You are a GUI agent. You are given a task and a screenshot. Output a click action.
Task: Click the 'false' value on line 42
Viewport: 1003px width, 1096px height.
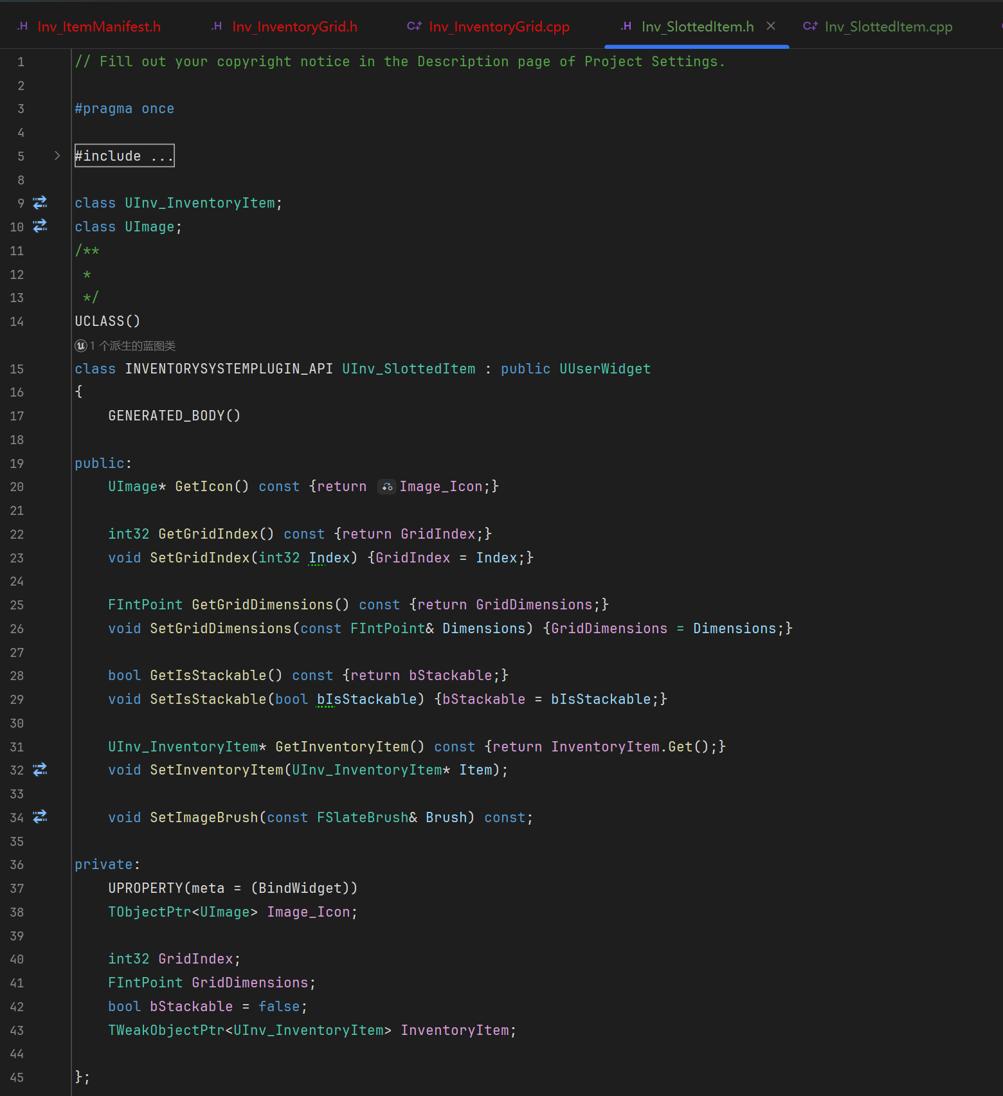tap(279, 1007)
